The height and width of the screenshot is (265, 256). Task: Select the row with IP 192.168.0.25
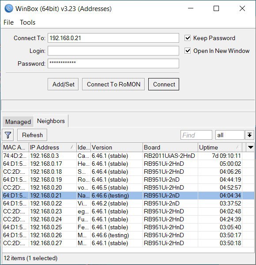coord(128,228)
